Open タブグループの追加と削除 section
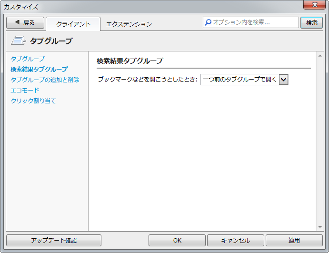Image resolution: width=329 pixels, height=253 pixels. click(45, 80)
